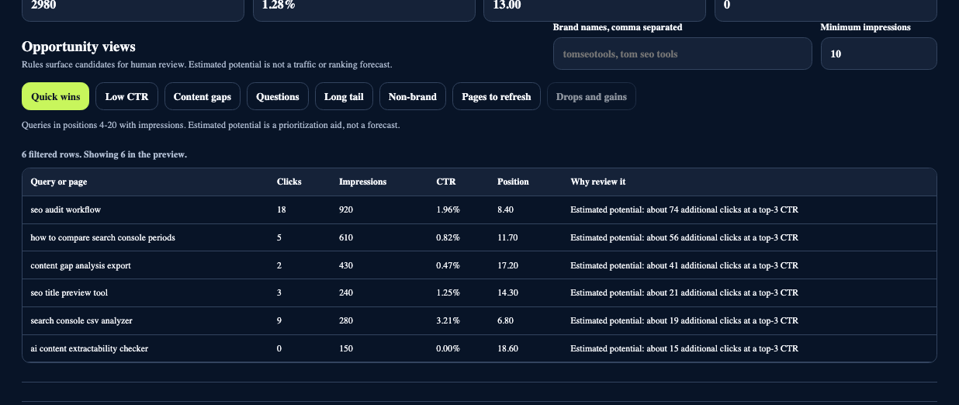Click 'about 74 additional clicks' estimate text

[694, 209]
